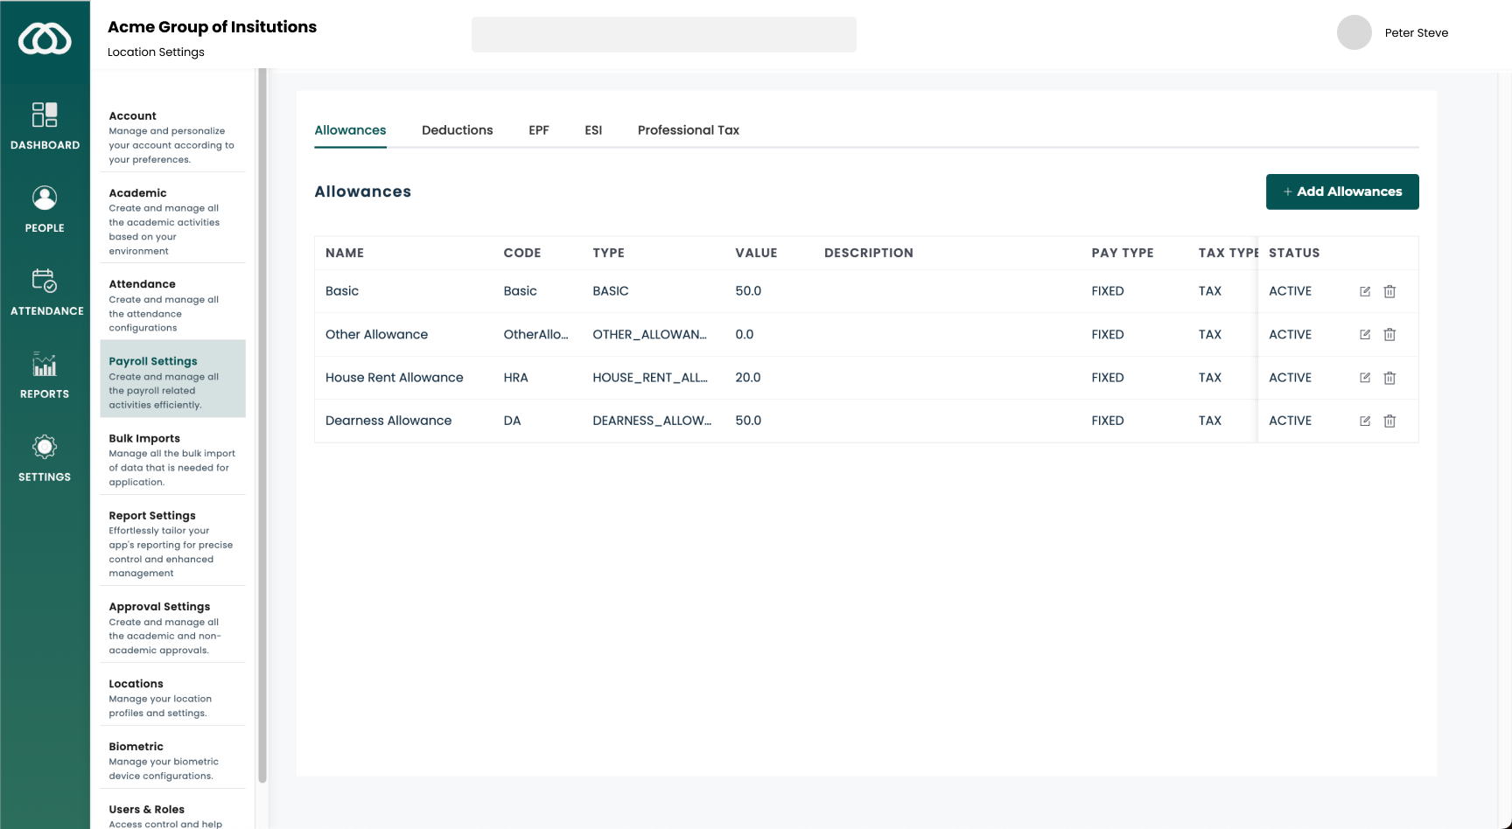
Task: Open the EPF tab
Action: pyautogui.click(x=539, y=130)
